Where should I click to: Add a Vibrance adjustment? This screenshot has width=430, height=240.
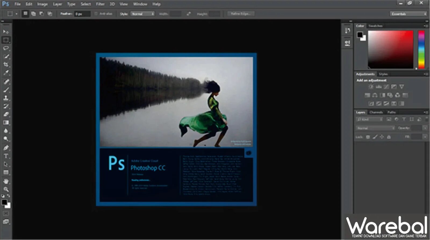(402, 87)
